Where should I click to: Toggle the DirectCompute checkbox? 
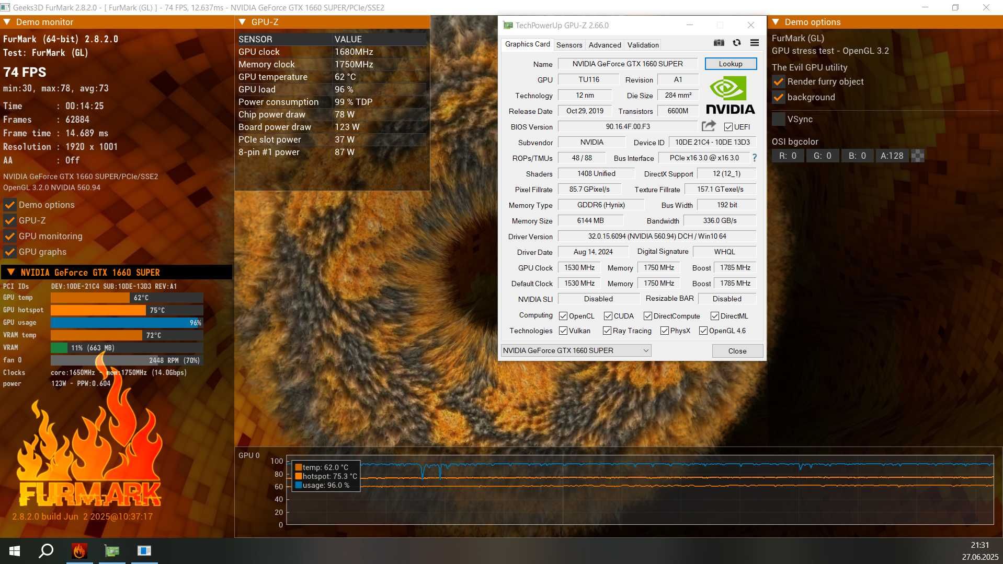pos(648,316)
